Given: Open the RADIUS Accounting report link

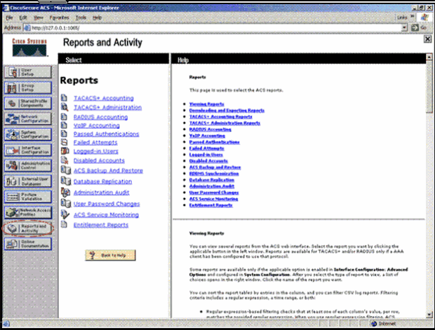Looking at the screenshot, I should (101, 117).
